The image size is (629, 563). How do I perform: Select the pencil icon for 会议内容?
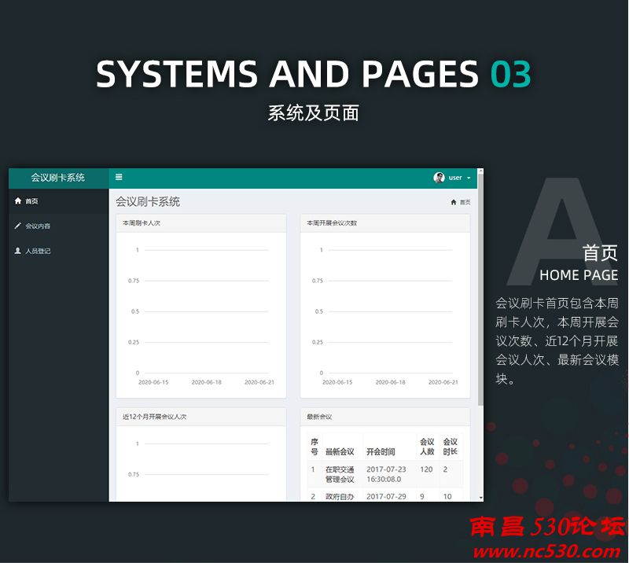coord(19,226)
